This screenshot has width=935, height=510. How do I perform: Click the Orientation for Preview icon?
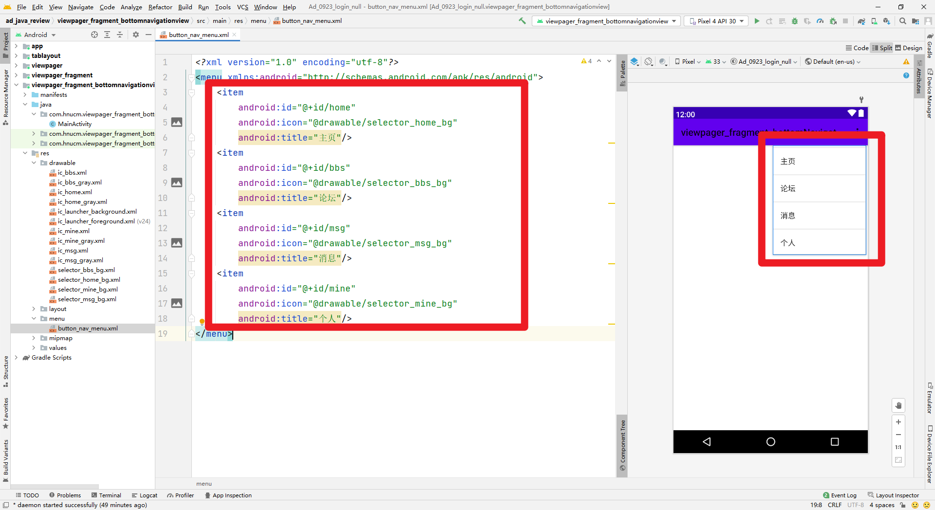click(x=649, y=61)
